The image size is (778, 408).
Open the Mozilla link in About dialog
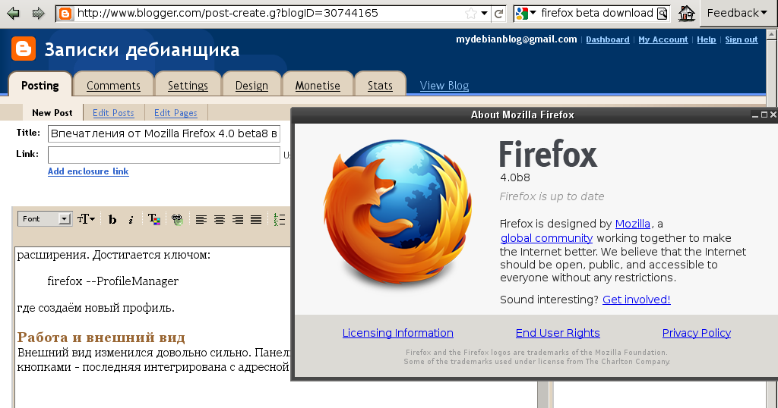tap(633, 224)
